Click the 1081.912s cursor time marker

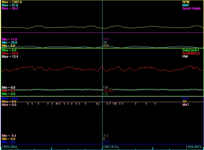point(111,146)
